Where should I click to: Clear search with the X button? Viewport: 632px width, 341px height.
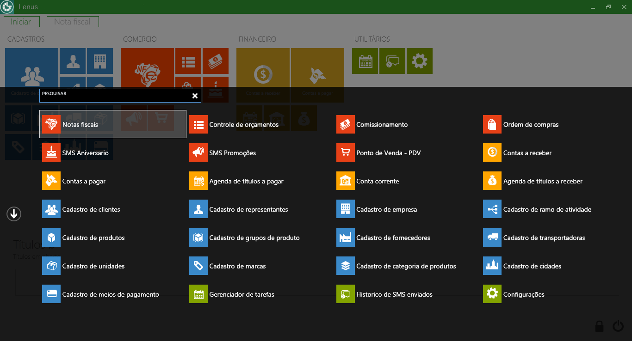[195, 96]
